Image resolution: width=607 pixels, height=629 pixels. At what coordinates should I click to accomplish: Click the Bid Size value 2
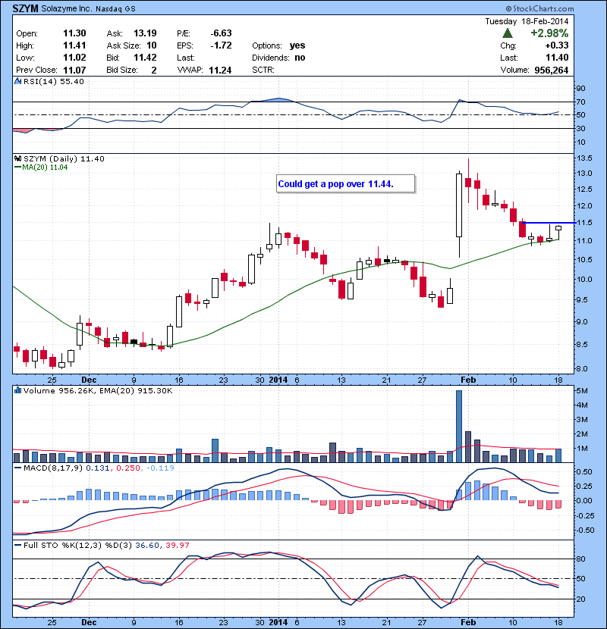(x=154, y=70)
